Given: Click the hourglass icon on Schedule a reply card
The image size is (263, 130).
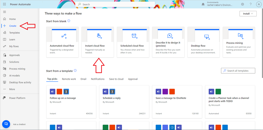Looking at the screenshot, I should 112,92.
